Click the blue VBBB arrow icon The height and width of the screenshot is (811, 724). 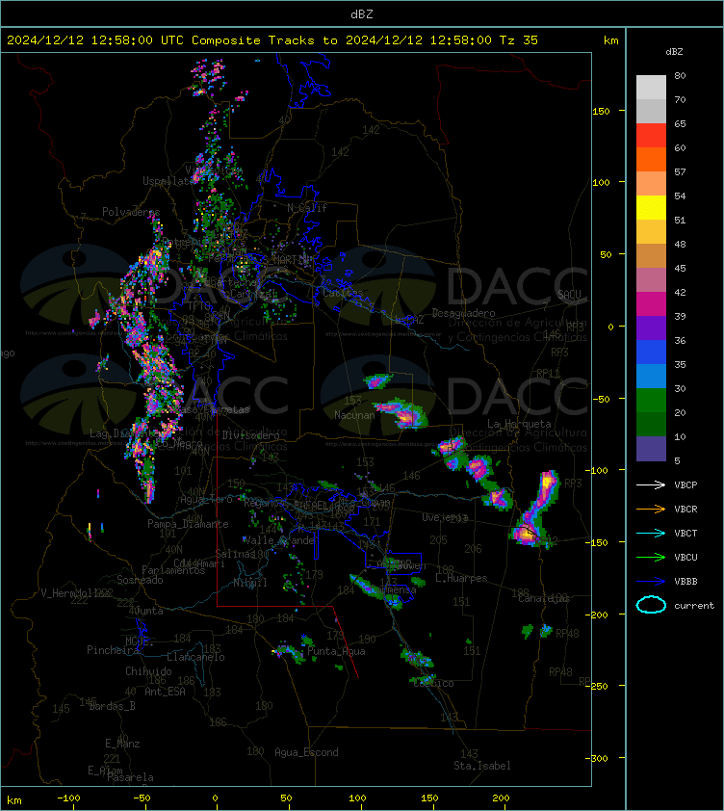point(651,582)
